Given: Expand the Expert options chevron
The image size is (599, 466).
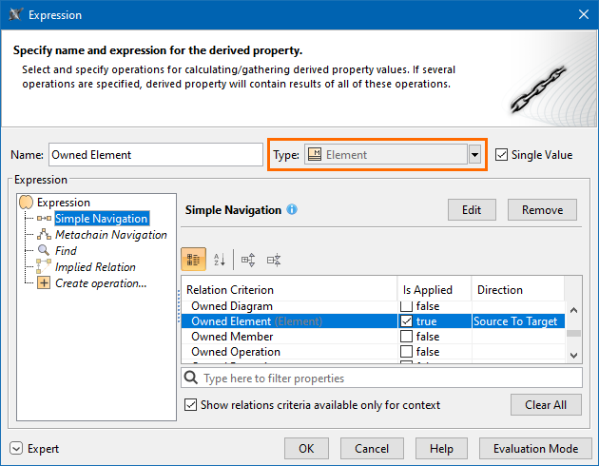Looking at the screenshot, I should (x=16, y=449).
